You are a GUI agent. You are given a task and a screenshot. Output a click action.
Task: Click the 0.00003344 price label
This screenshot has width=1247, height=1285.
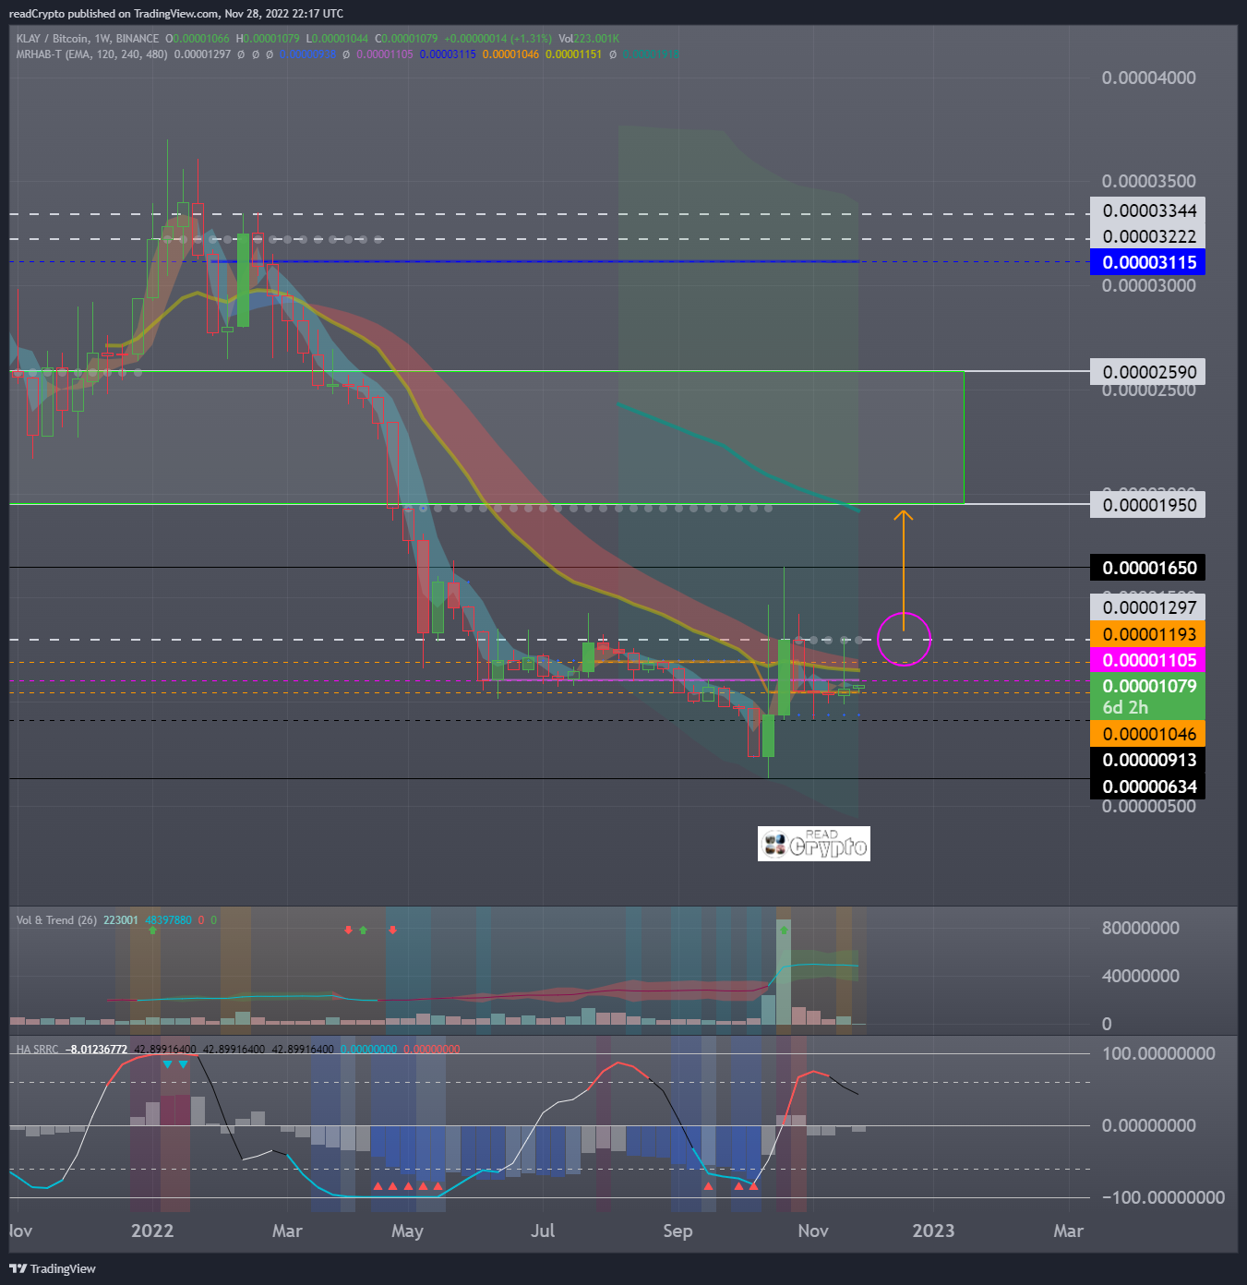click(1148, 210)
